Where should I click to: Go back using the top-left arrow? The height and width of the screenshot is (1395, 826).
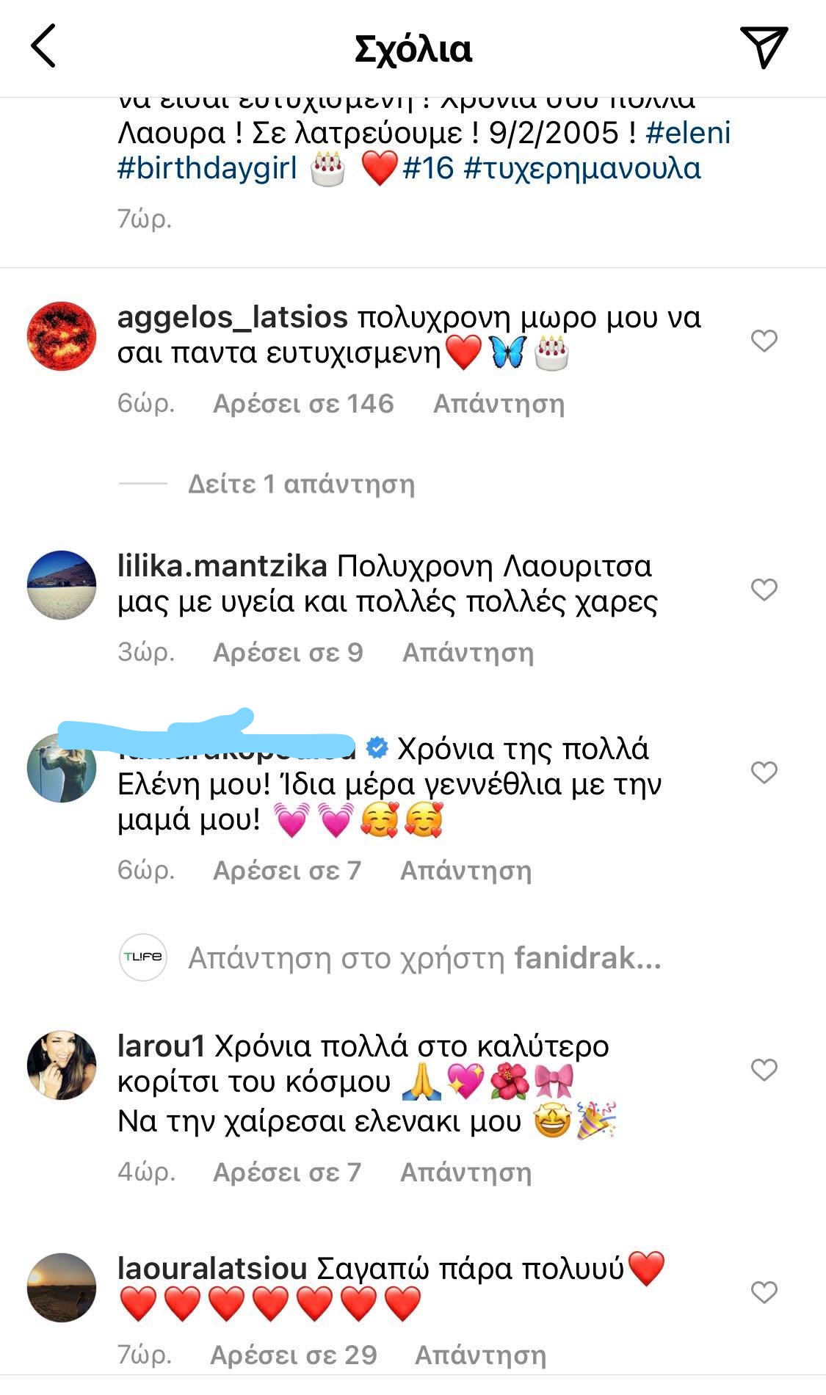pyautogui.click(x=43, y=46)
